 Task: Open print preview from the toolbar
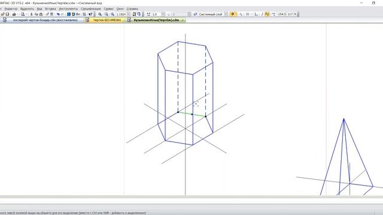(23, 14)
